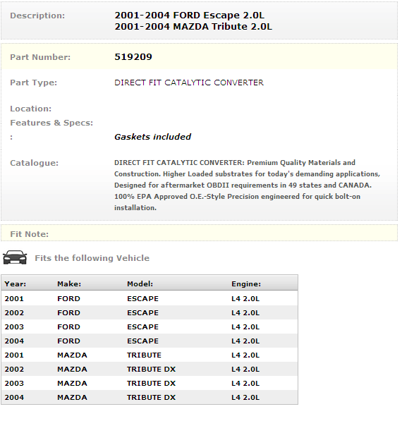The width and height of the screenshot is (402, 433).
Task: Select the part number 519209
Action: 133,57
